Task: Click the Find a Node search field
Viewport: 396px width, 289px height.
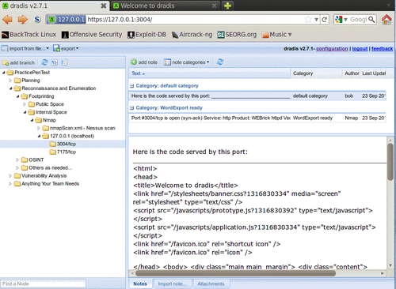Action: click(44, 283)
